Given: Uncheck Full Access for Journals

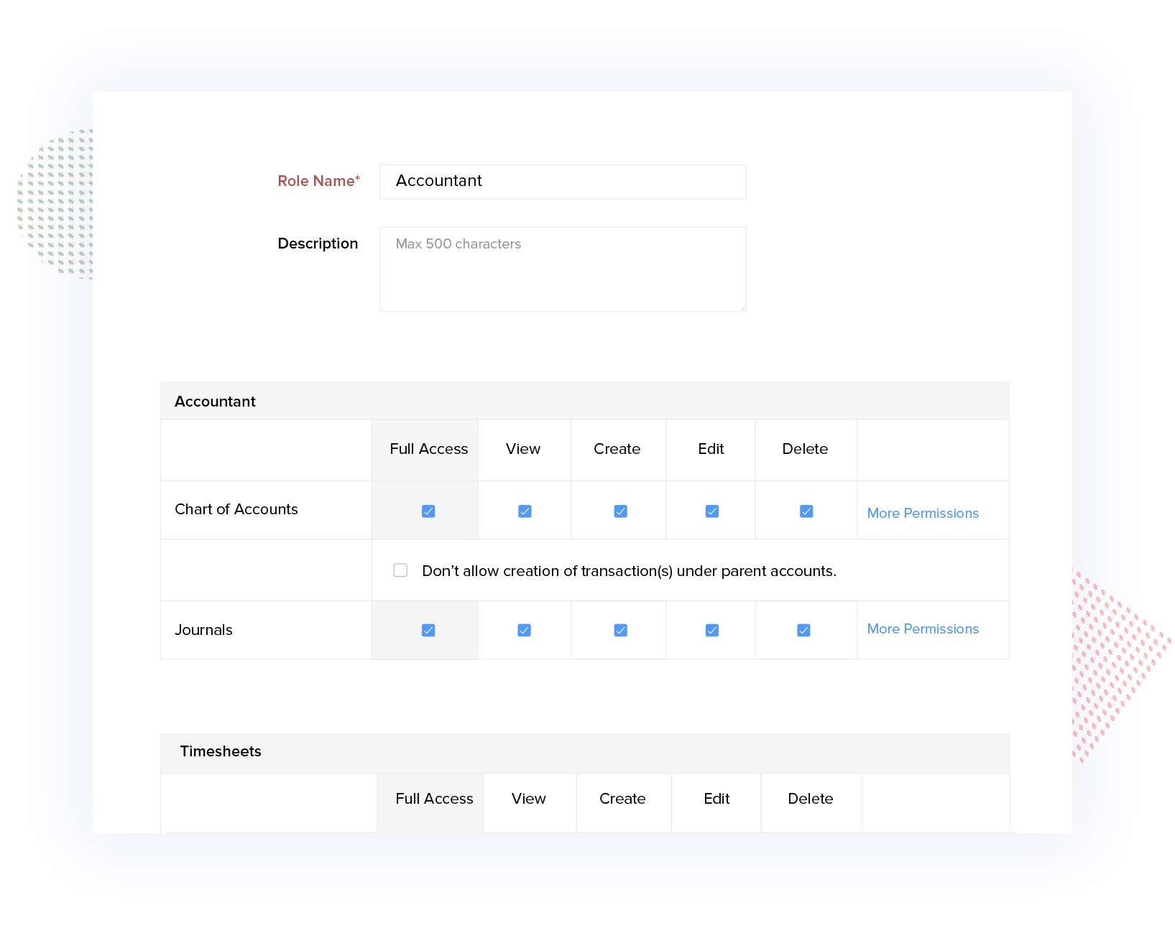Looking at the screenshot, I should (428, 630).
